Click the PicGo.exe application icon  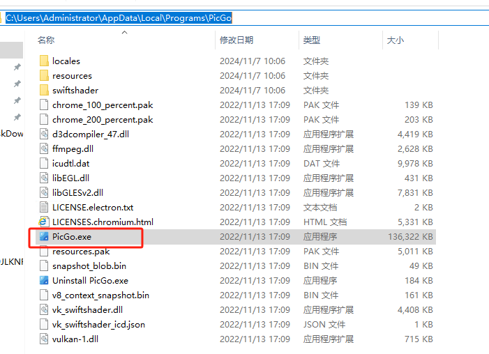(x=44, y=236)
